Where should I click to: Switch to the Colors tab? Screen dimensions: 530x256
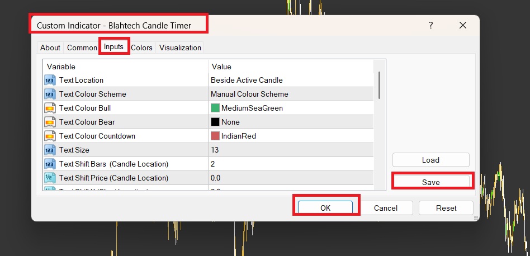tap(141, 48)
